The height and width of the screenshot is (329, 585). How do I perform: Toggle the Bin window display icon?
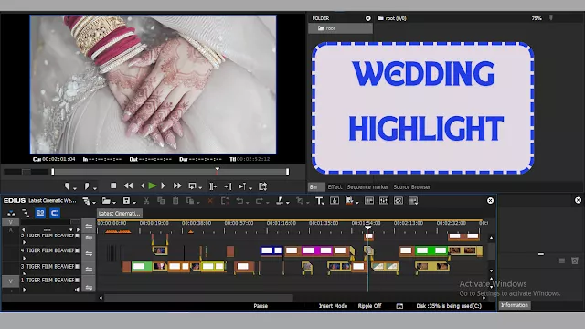tap(369, 201)
